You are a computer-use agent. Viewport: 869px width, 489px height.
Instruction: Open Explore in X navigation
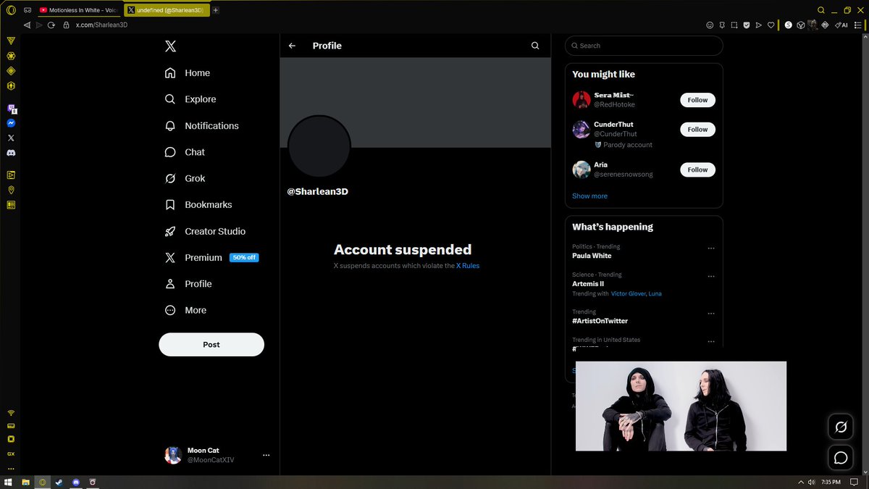point(190,99)
